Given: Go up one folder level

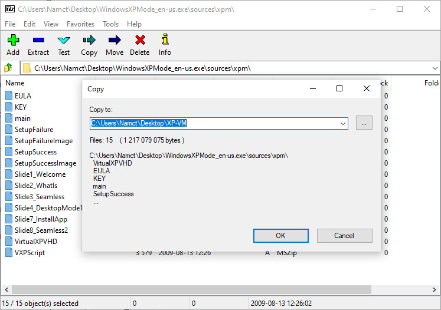Looking at the screenshot, I should coord(8,68).
